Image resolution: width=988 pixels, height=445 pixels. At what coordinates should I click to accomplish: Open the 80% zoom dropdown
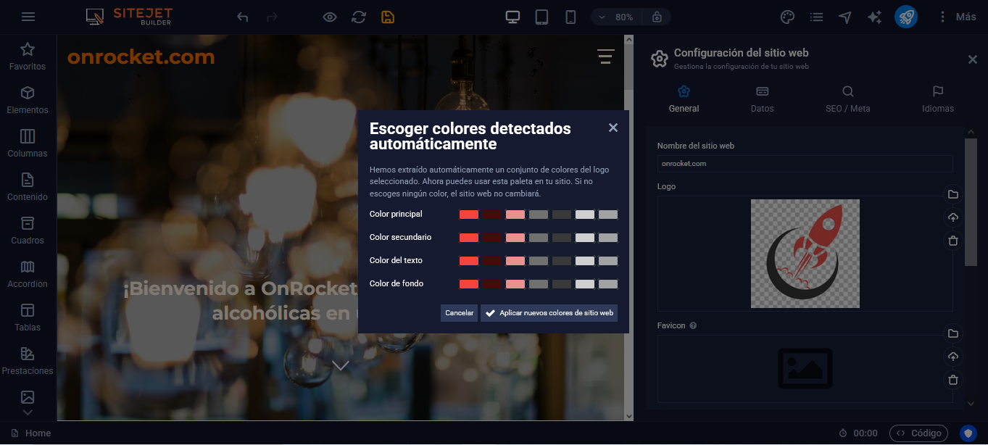tap(616, 17)
